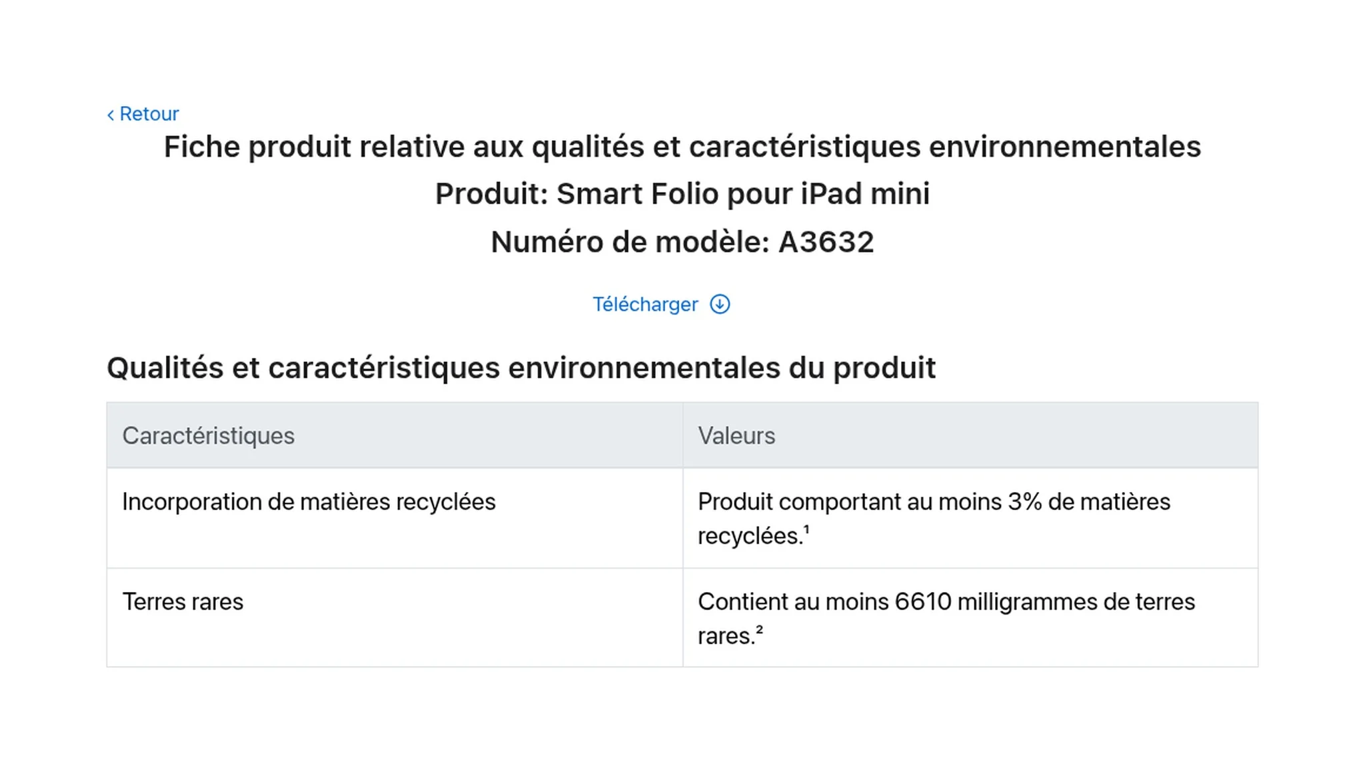The image size is (1365, 768).
Task: Click the word recyclées in values column
Action: point(749,536)
